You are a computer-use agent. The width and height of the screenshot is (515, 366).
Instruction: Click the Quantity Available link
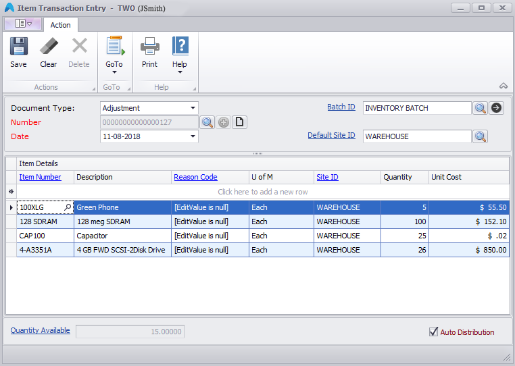point(40,330)
